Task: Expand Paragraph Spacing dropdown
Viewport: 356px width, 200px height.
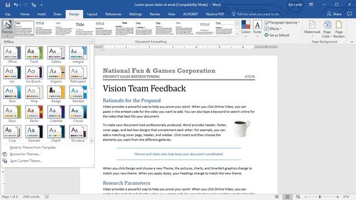Action: coord(282,22)
